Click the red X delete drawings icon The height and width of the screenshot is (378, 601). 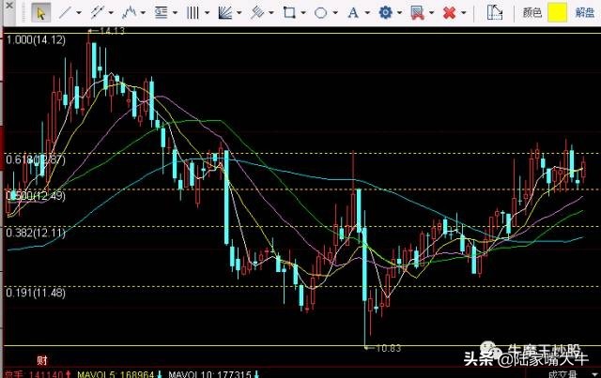(449, 12)
